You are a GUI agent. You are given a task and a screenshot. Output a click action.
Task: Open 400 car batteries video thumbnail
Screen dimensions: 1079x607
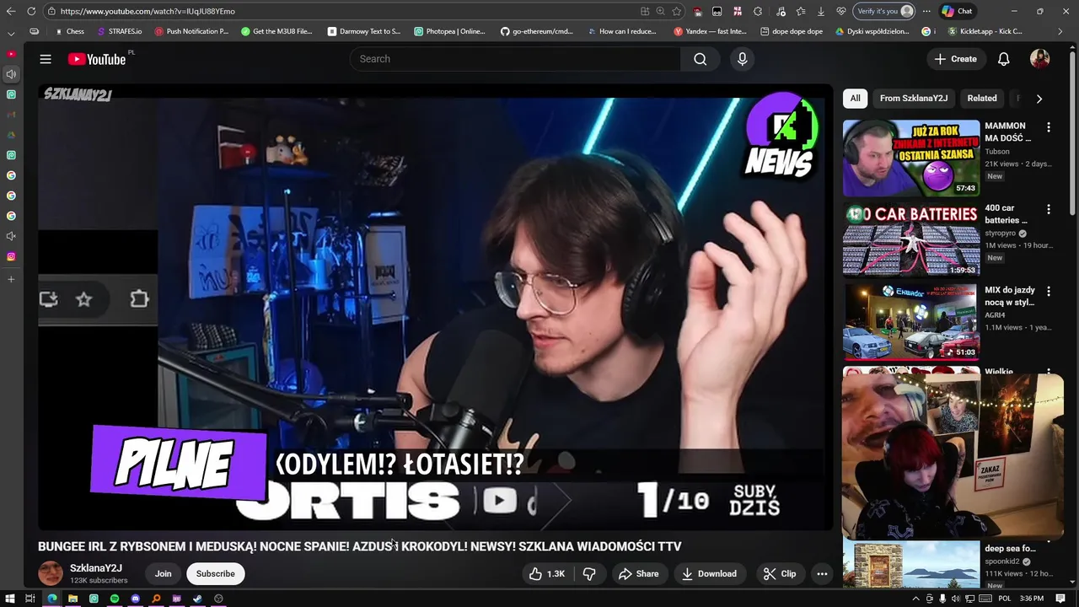pyautogui.click(x=911, y=239)
